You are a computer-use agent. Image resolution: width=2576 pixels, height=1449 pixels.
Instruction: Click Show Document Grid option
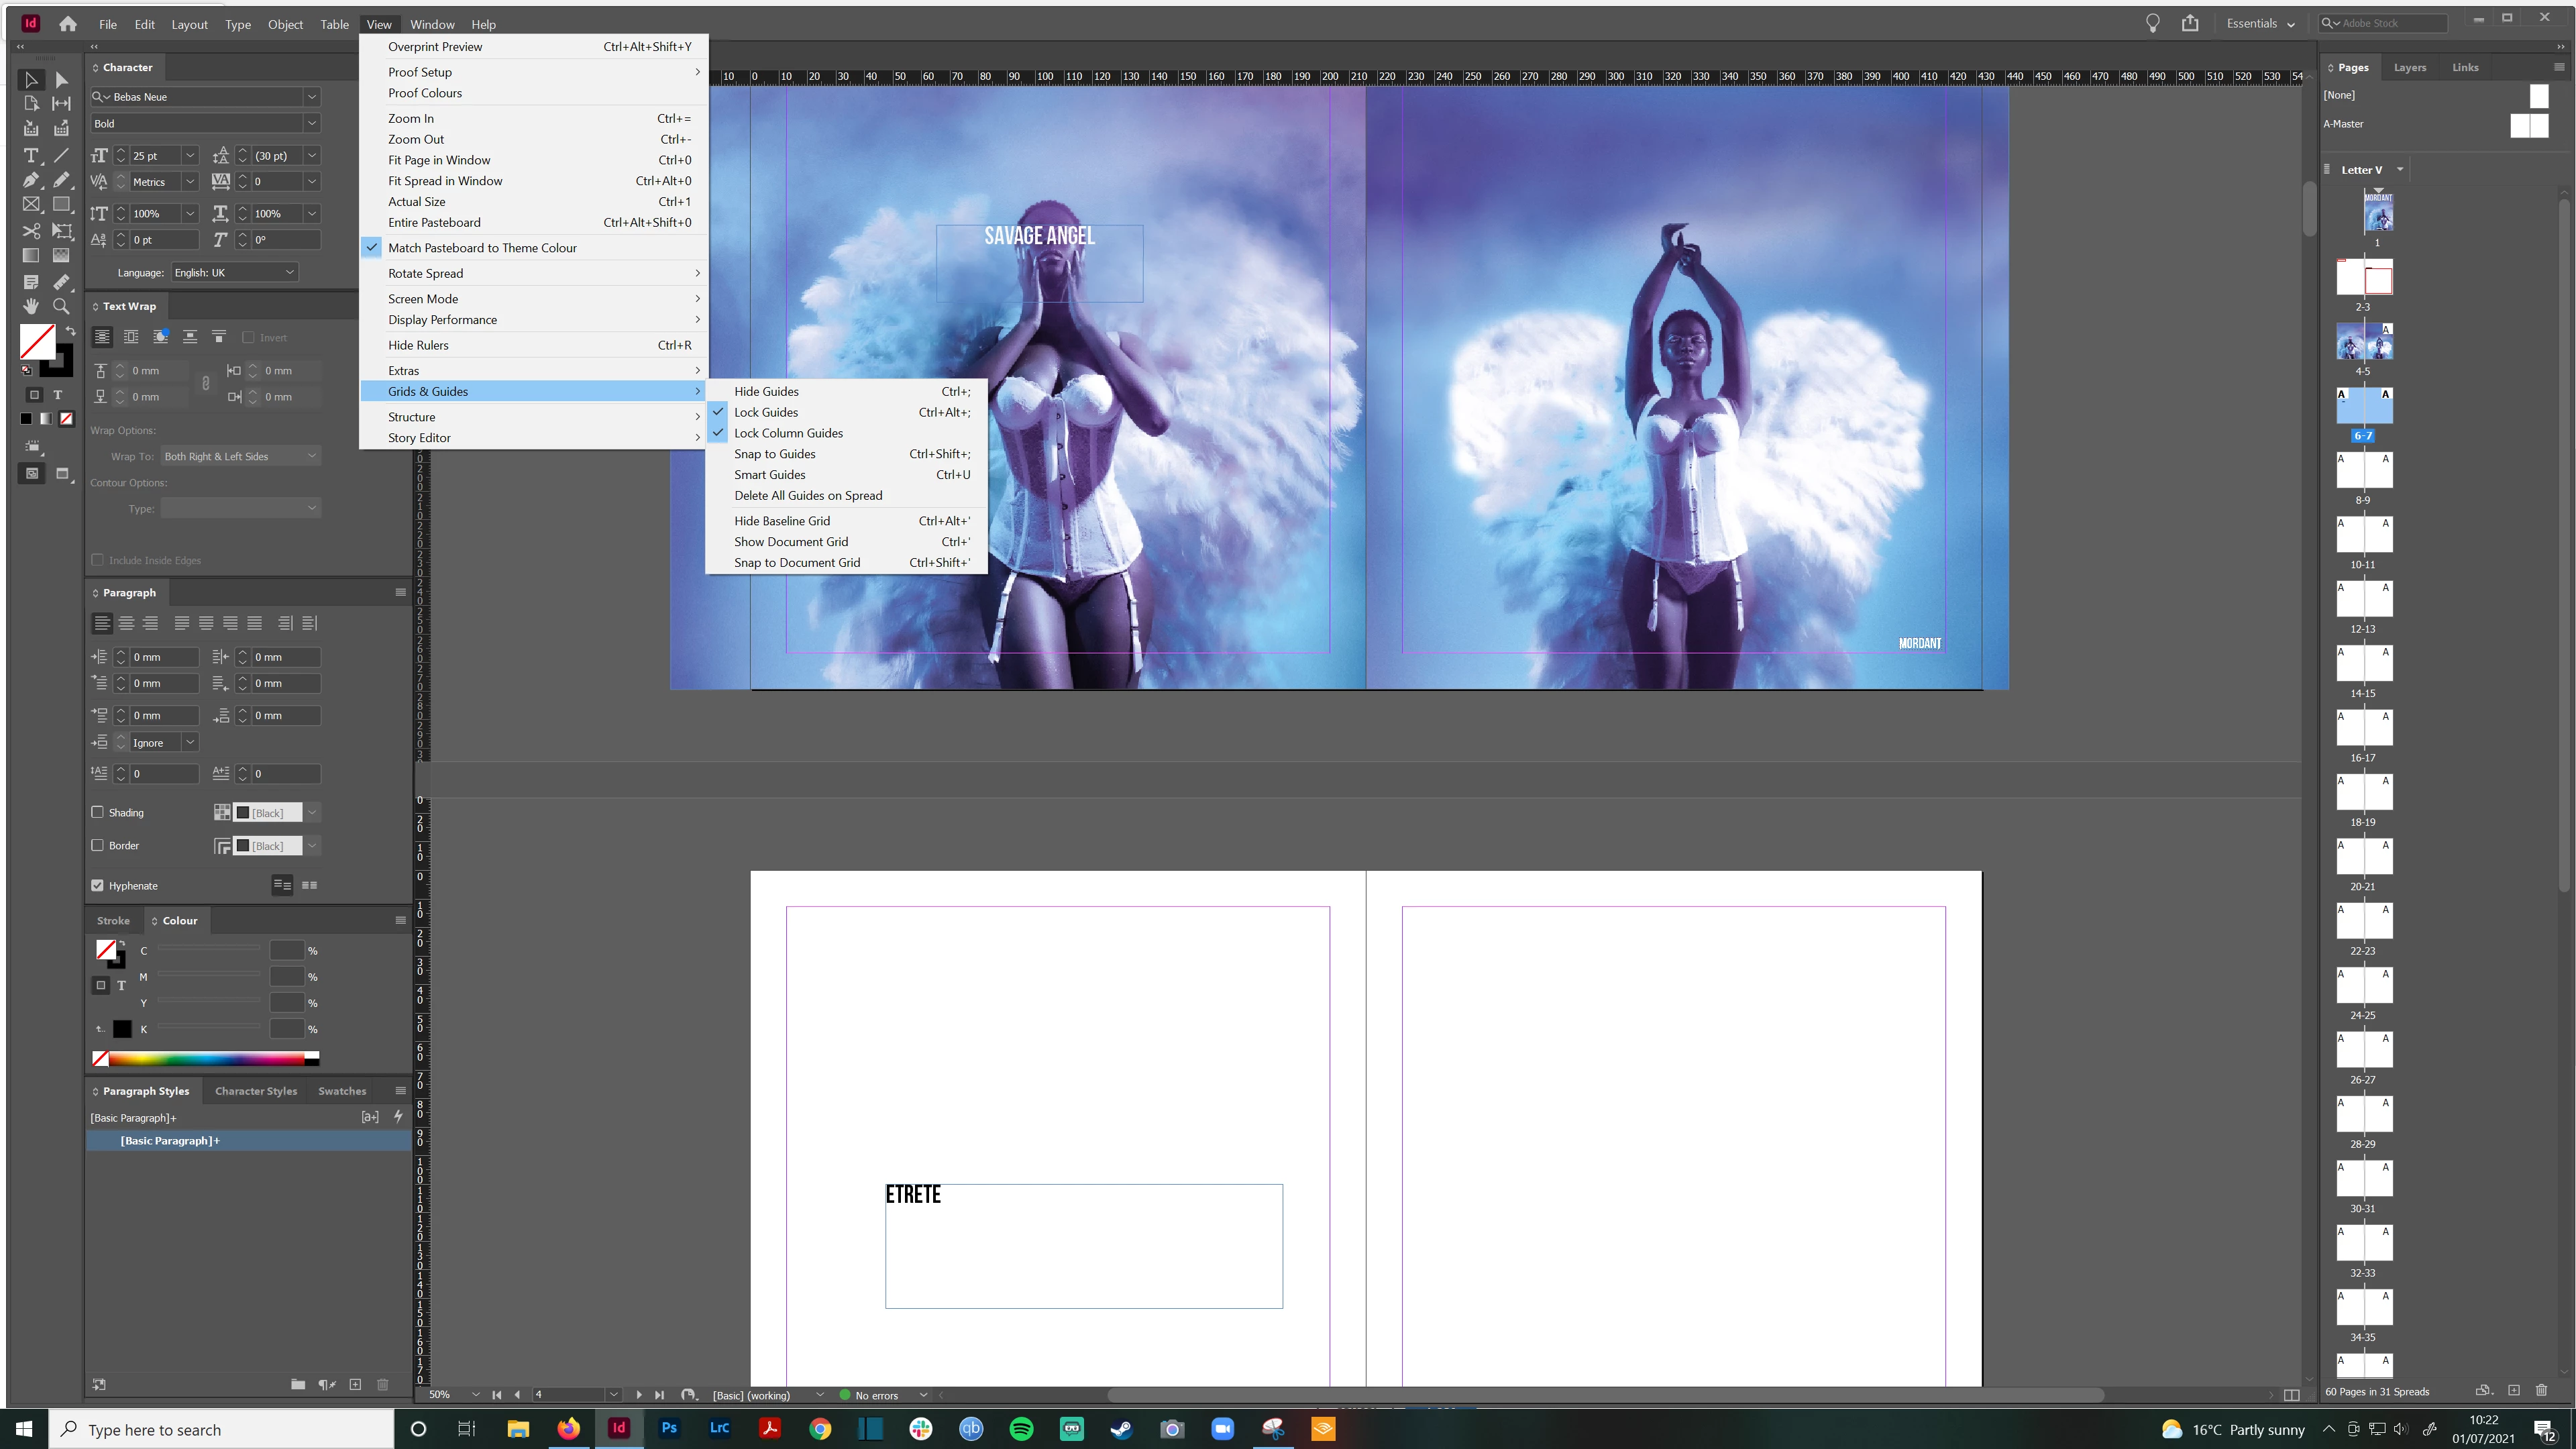[790, 542]
